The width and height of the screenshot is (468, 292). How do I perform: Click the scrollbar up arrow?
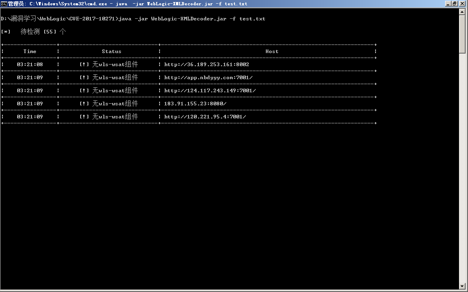(462, 11)
